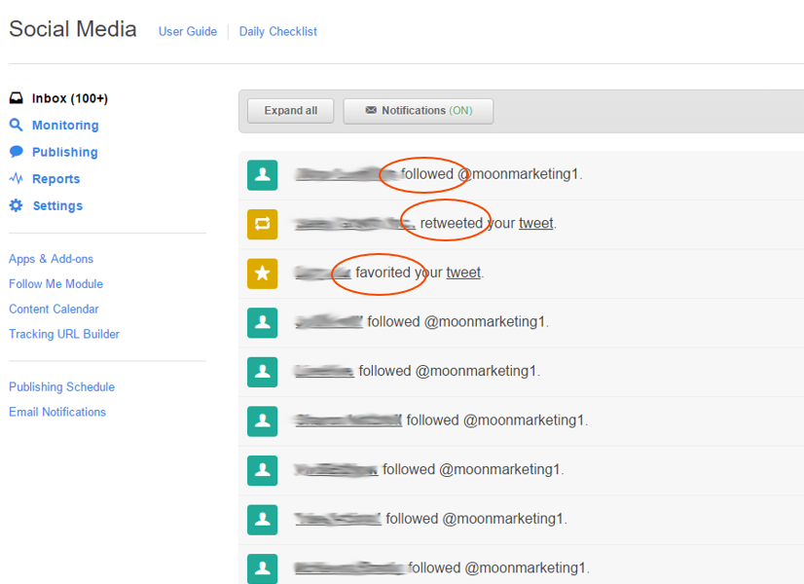Open Publishing Schedule link
The width and height of the screenshot is (804, 584).
(x=61, y=387)
